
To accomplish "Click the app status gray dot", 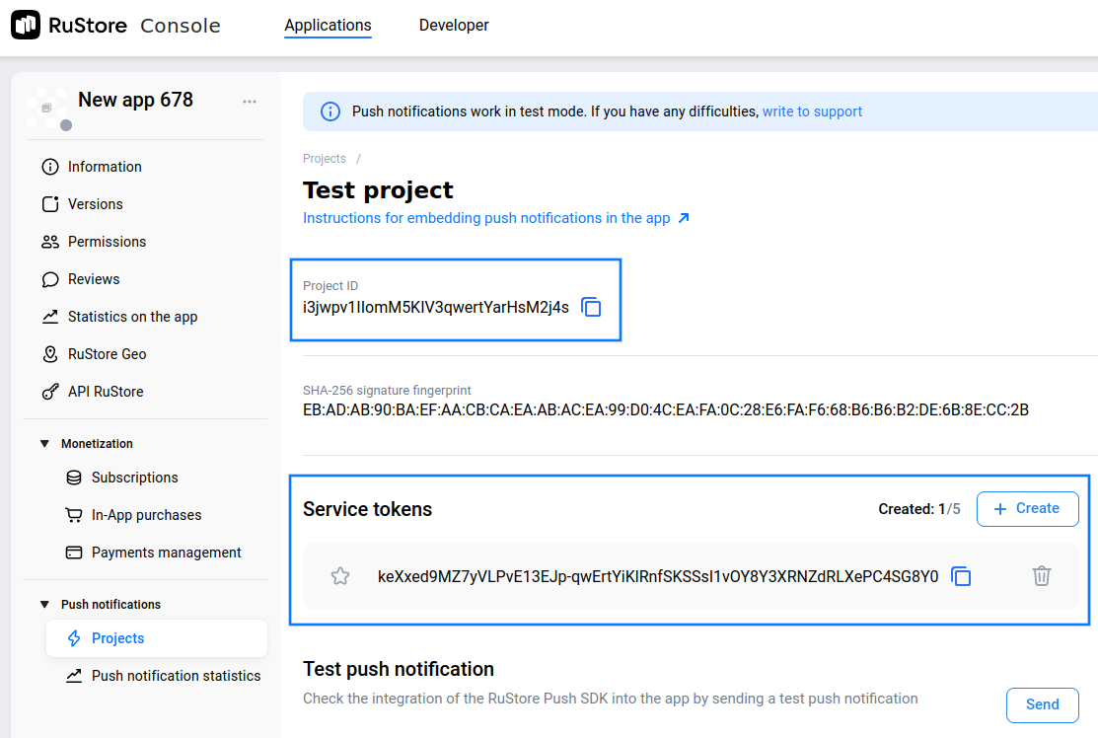I will (66, 125).
